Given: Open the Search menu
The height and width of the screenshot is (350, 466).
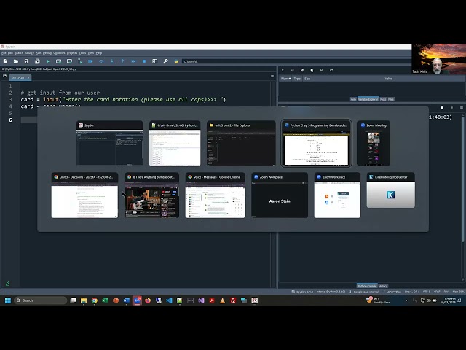Looking at the screenshot, I should 19,53.
